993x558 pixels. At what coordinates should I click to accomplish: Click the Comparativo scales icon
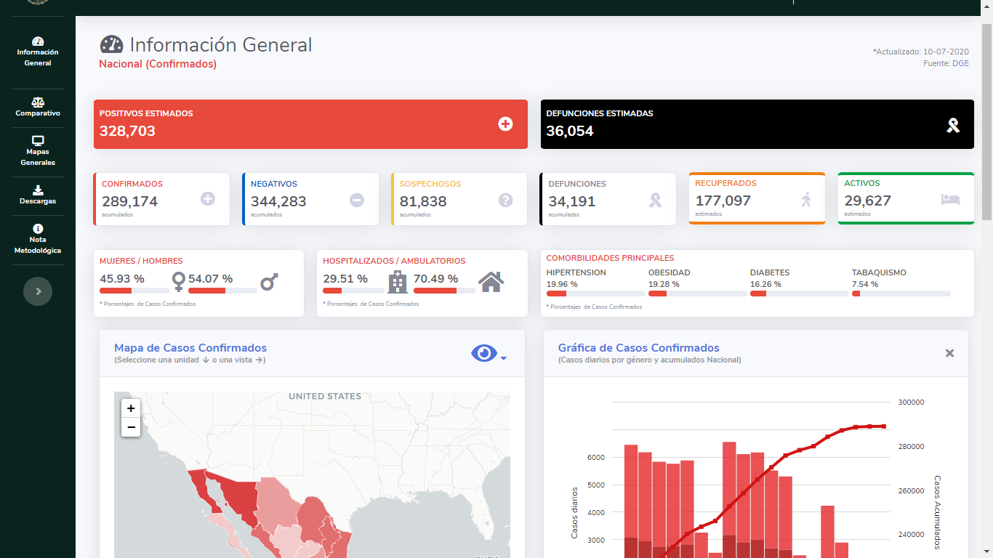38,102
